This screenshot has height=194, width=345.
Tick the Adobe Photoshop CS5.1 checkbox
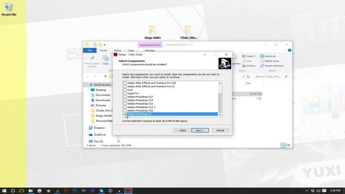coord(125,107)
